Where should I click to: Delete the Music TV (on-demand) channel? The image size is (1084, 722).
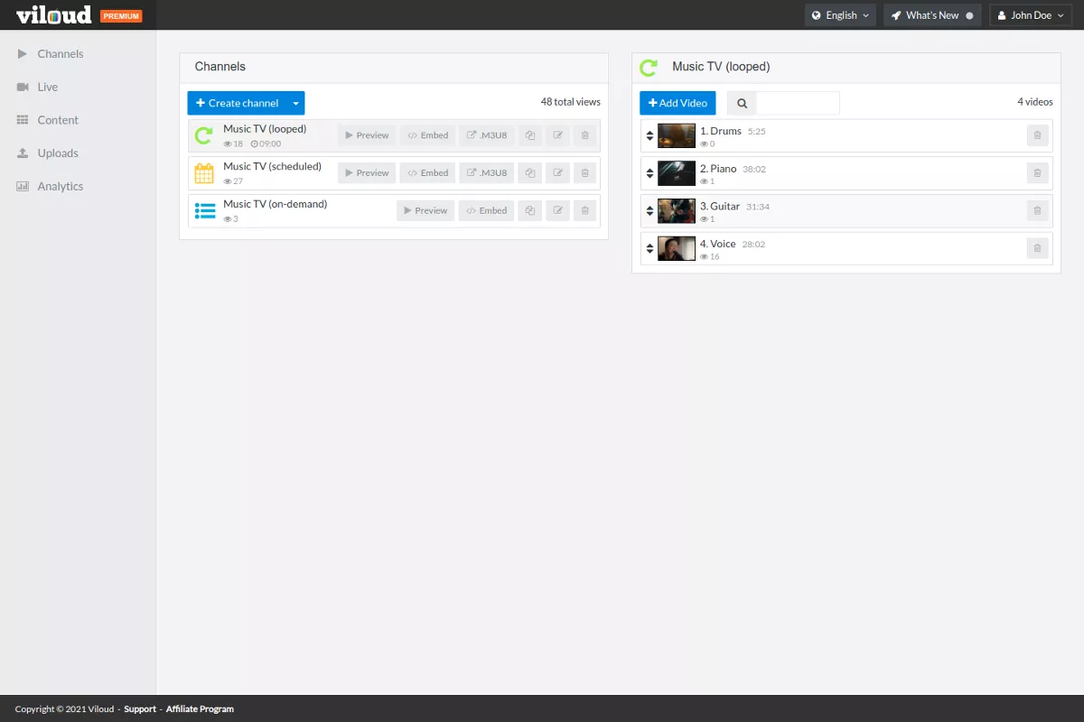pos(584,210)
